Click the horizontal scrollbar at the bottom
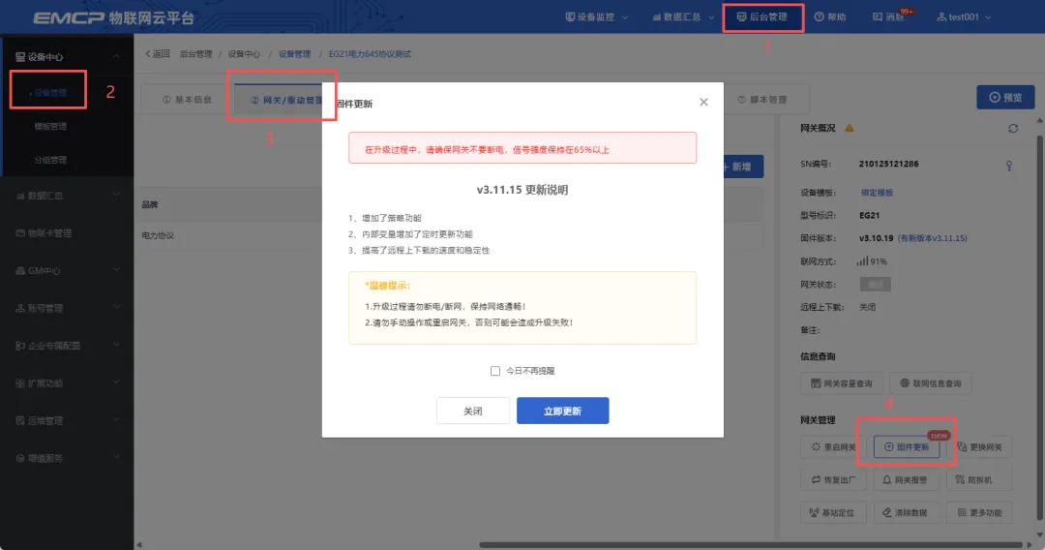 tap(751, 544)
